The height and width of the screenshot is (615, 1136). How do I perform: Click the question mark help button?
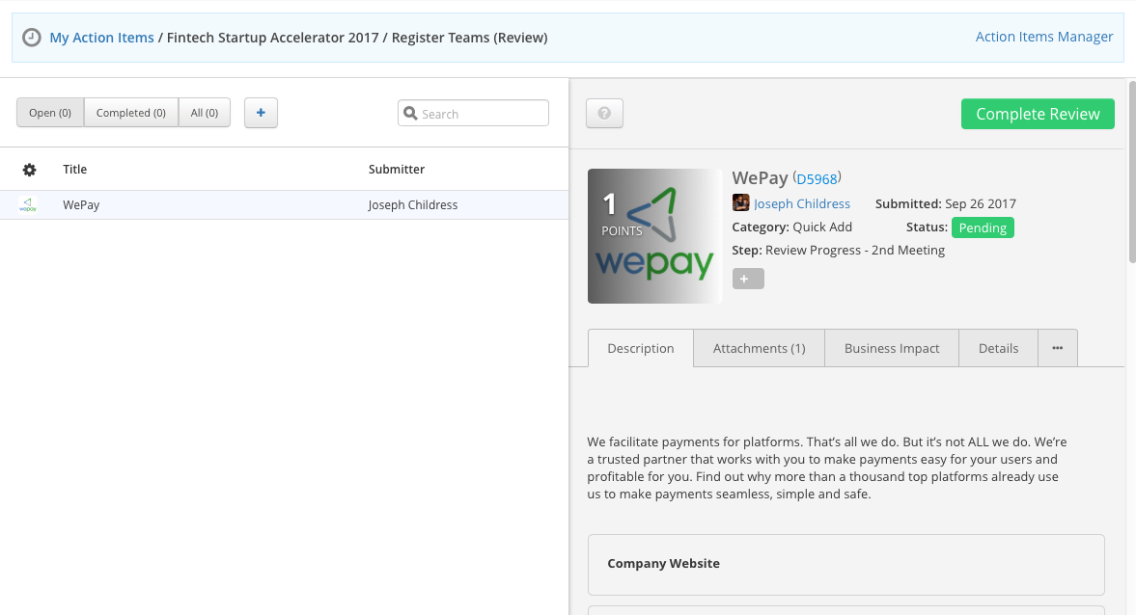[604, 113]
